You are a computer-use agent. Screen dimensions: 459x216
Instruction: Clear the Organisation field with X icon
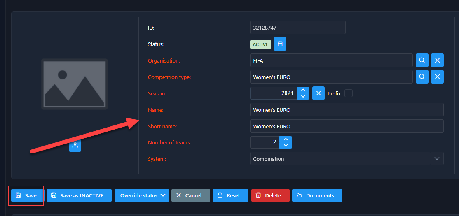tap(437, 60)
